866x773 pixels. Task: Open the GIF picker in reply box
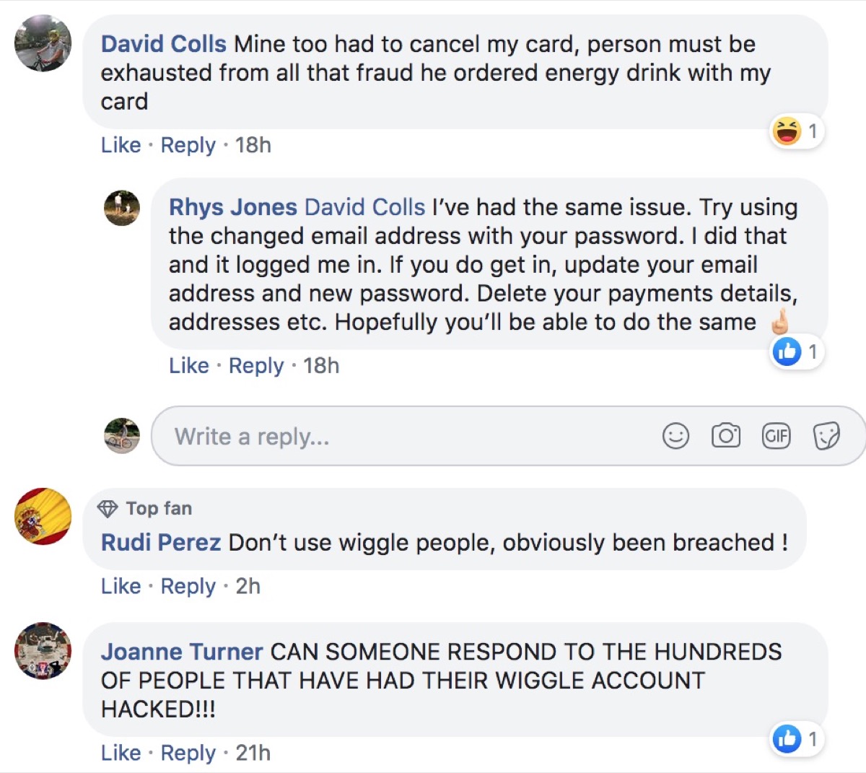[776, 436]
